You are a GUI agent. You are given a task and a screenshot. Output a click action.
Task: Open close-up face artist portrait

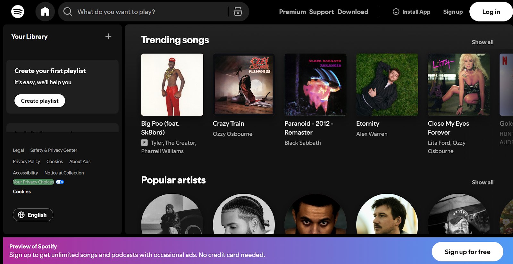click(x=315, y=214)
